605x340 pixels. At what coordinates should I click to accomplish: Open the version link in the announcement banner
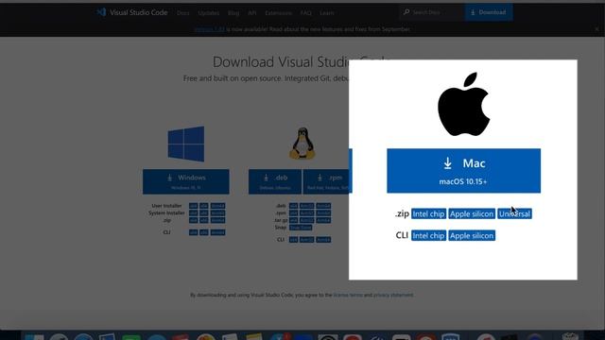tap(209, 29)
